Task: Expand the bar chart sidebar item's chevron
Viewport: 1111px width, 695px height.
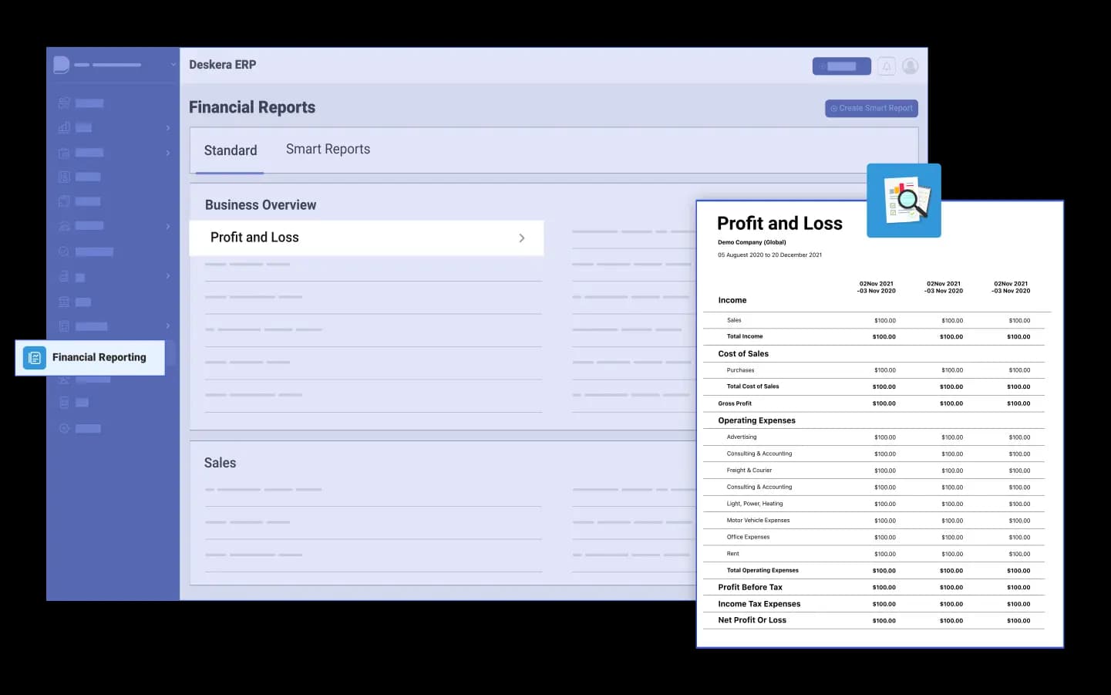Action: click(167, 127)
